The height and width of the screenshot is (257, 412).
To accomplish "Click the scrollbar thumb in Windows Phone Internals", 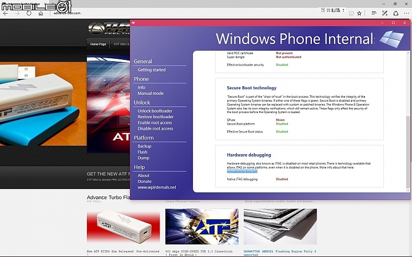I will click(408, 152).
